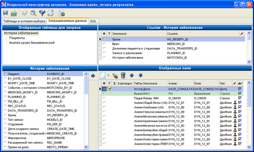This screenshot has width=254, height=152.
Task: Click Агрегация column header
Action: (x=125, y=83)
